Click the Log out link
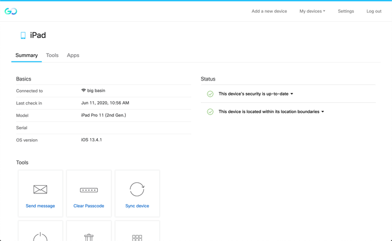Screen dimensions: 392x241 pos(374,11)
